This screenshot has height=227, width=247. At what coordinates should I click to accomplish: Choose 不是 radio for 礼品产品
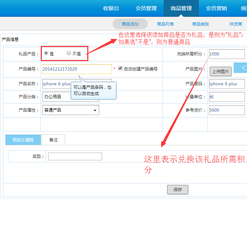tap(69, 53)
